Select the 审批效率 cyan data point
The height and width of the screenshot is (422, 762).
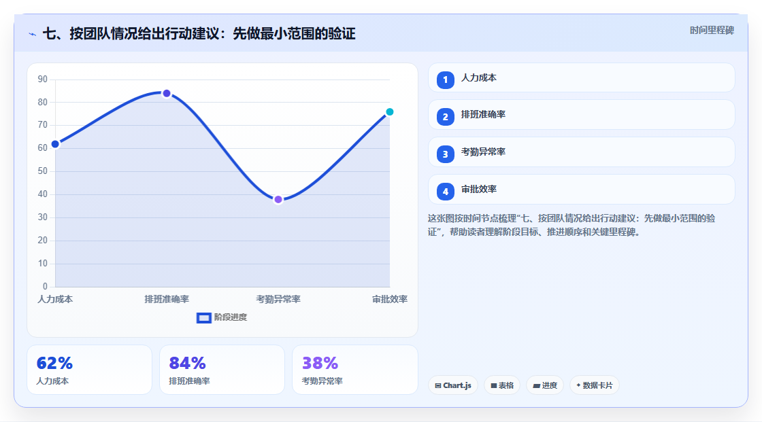click(x=389, y=112)
